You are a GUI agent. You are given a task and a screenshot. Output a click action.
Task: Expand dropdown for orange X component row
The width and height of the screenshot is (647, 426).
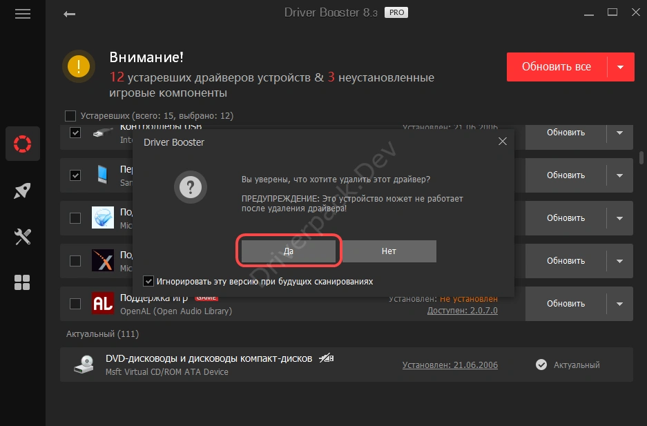pos(620,261)
